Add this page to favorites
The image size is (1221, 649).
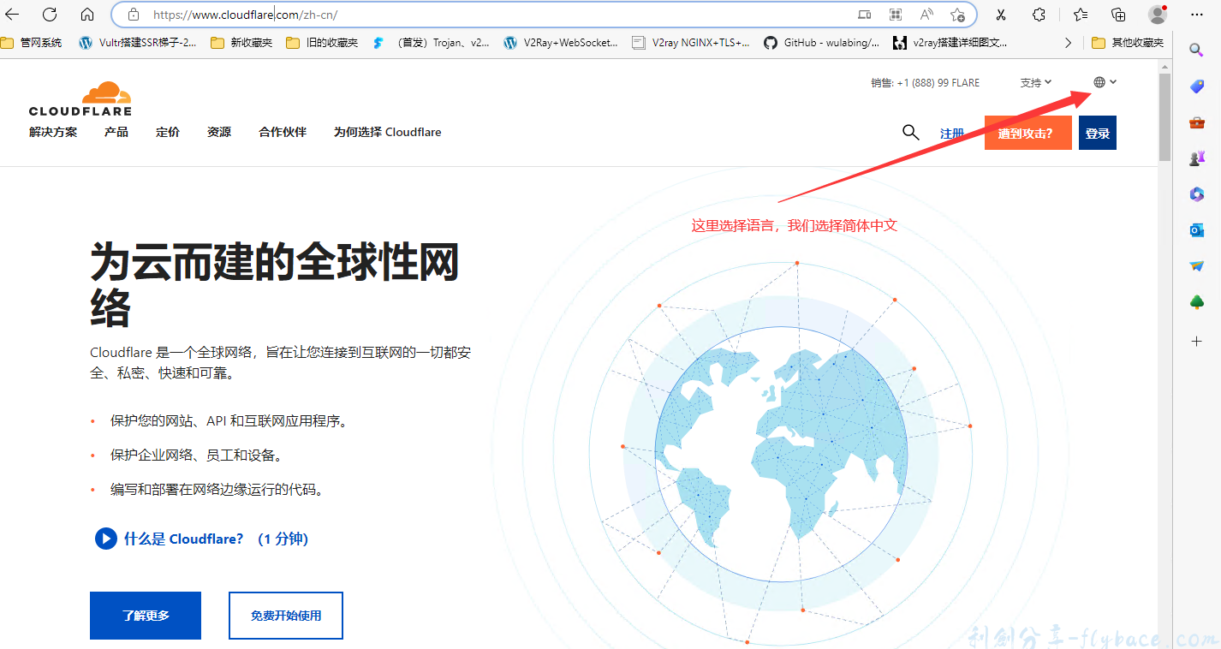(x=957, y=15)
